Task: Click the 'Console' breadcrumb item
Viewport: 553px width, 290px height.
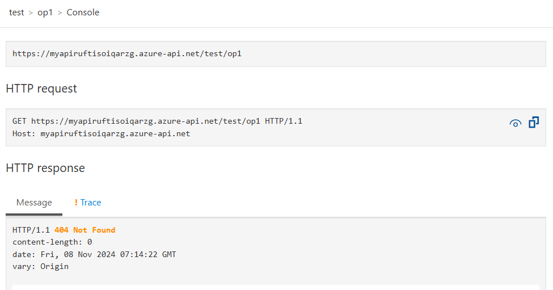Action: pyautogui.click(x=83, y=12)
